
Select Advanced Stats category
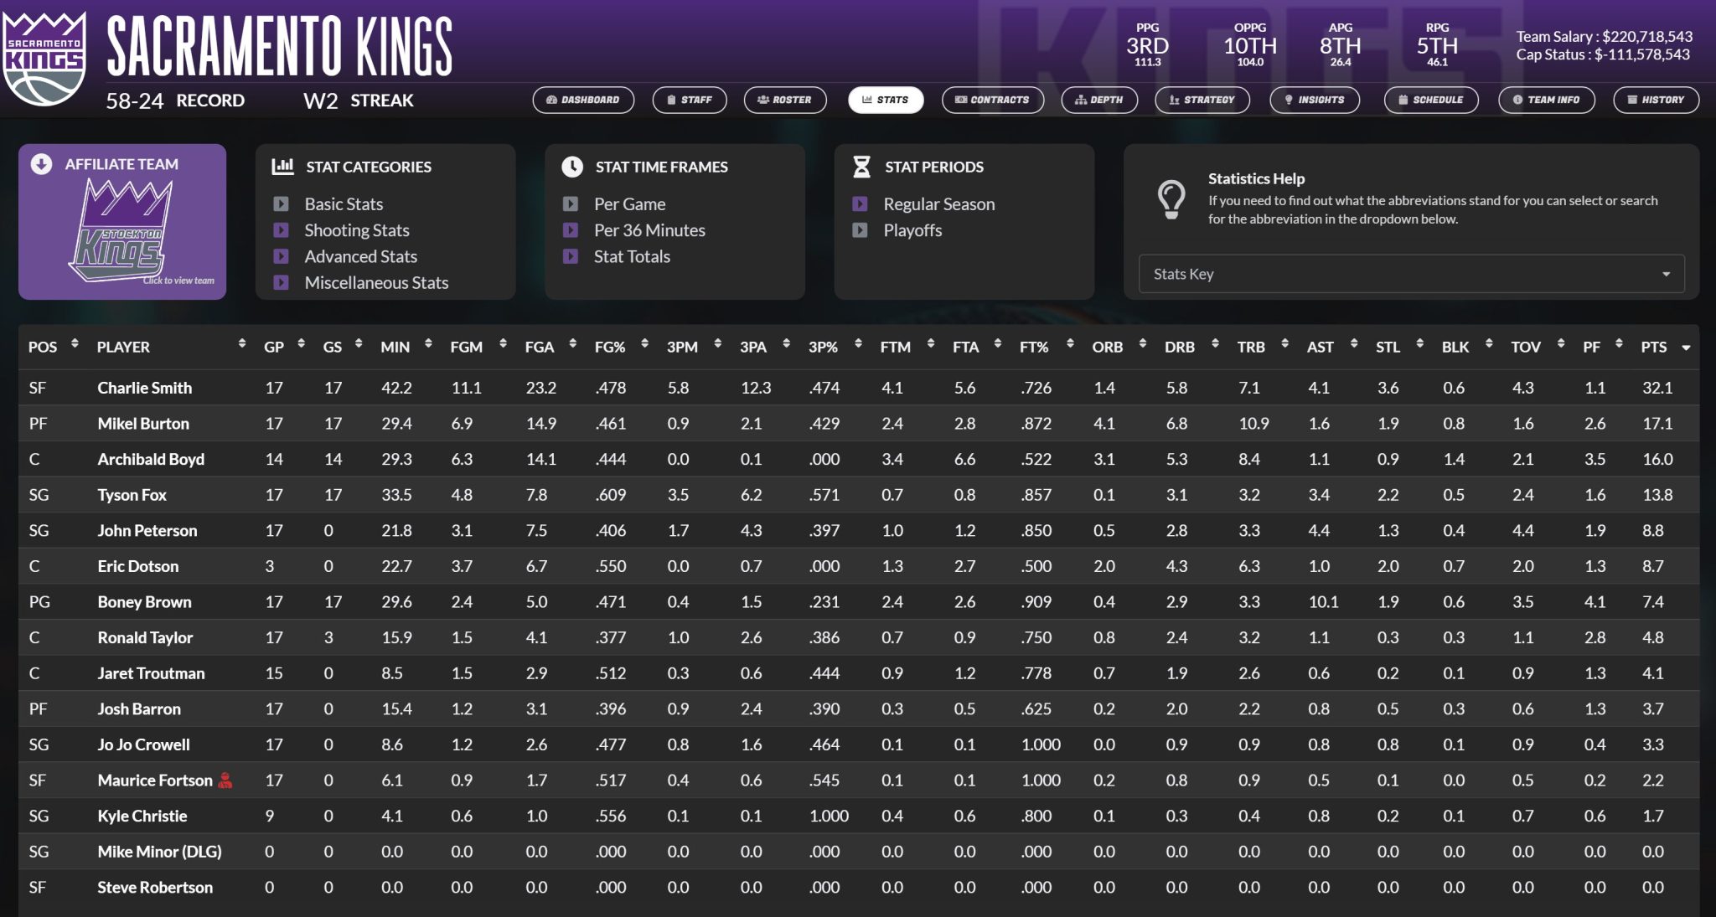click(360, 256)
